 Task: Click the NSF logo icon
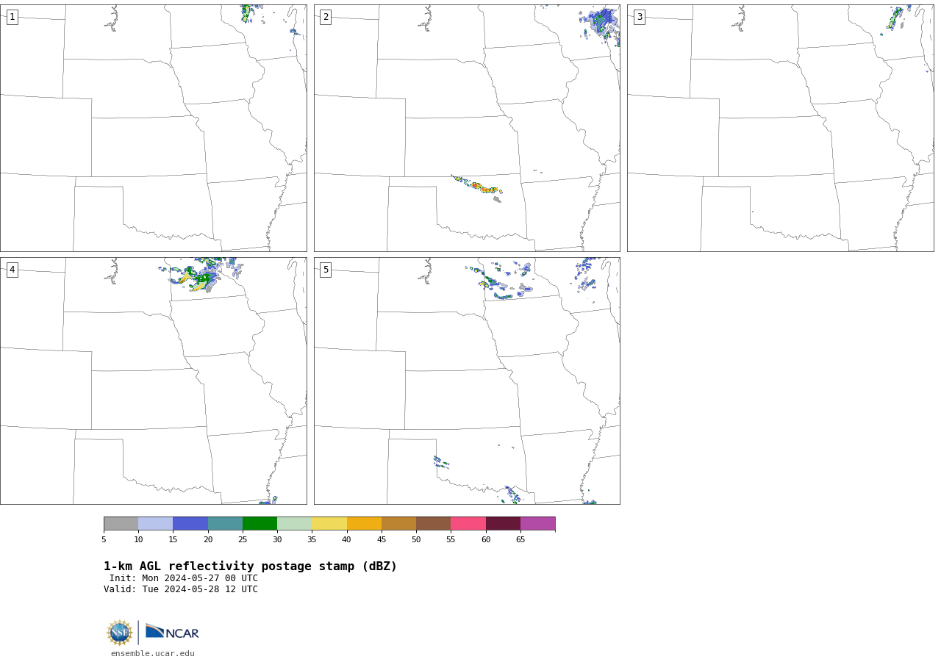pyautogui.click(x=120, y=633)
